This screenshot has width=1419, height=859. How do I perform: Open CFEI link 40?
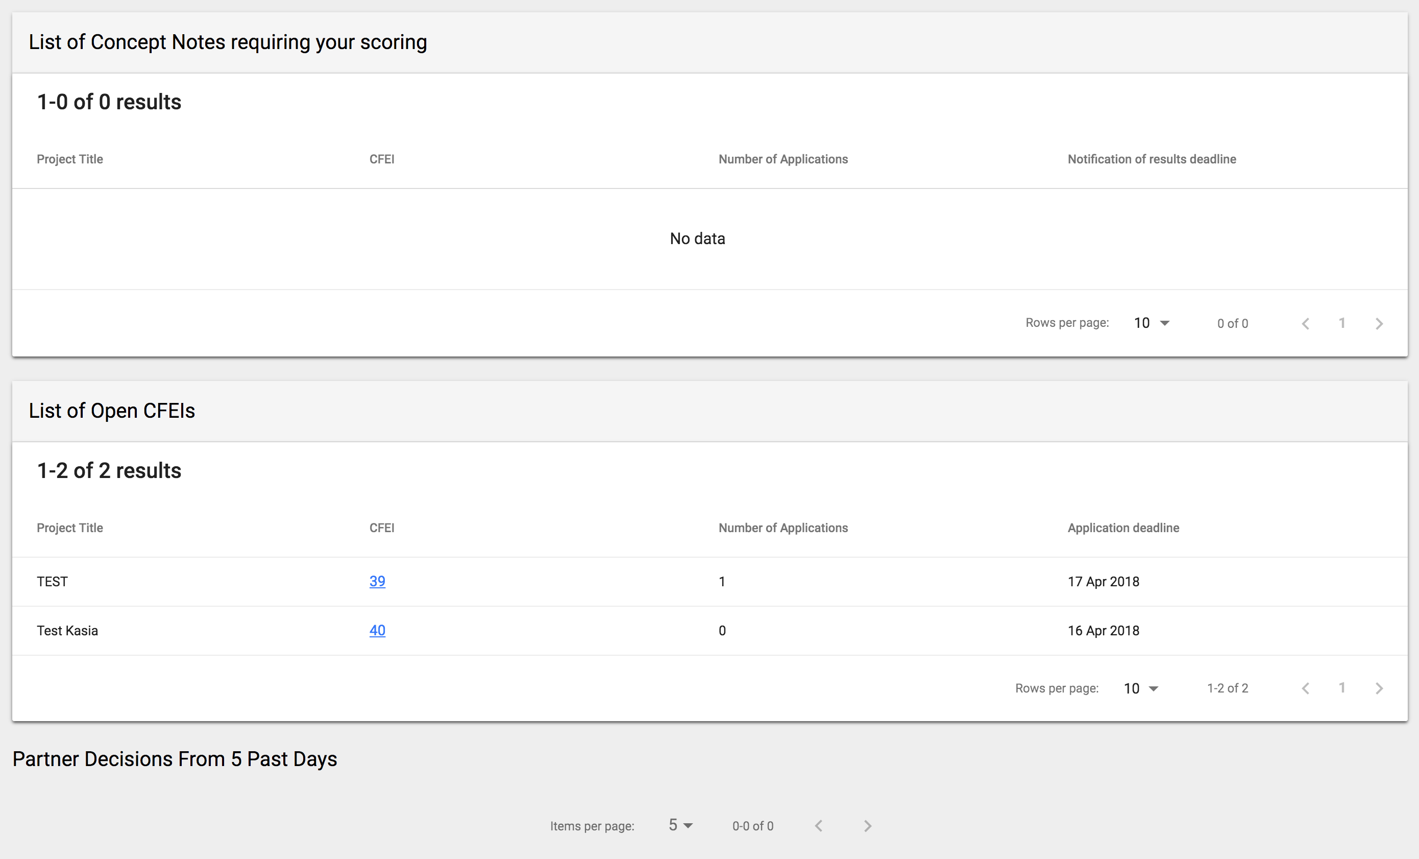pyautogui.click(x=377, y=630)
